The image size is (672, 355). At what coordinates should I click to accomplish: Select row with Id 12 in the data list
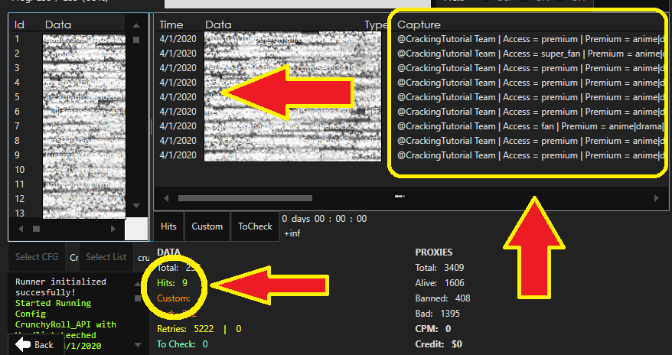point(70,199)
